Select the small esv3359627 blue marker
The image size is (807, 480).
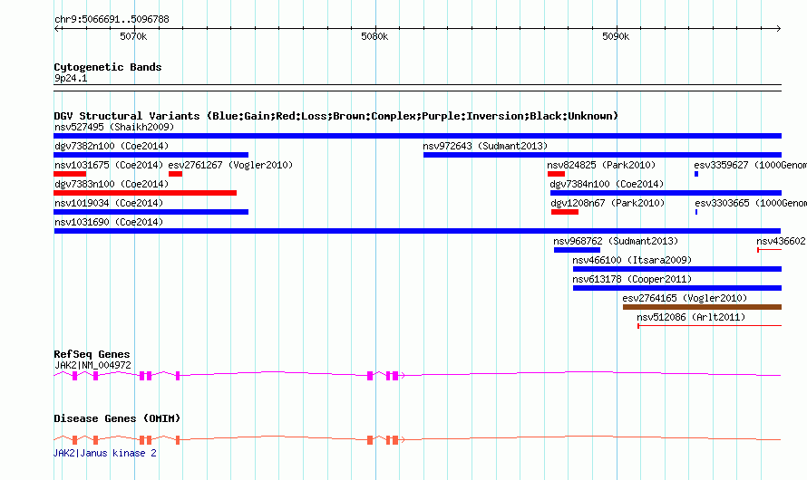pyautogui.click(x=696, y=174)
